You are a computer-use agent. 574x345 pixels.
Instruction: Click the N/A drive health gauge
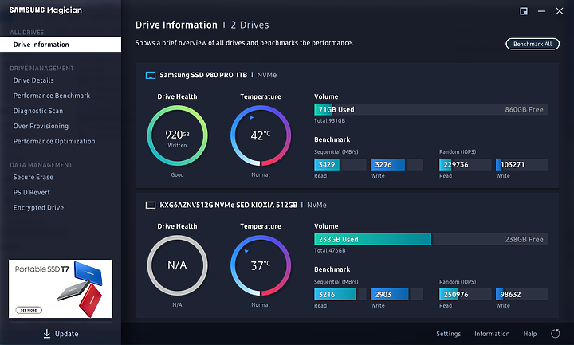[x=177, y=265]
